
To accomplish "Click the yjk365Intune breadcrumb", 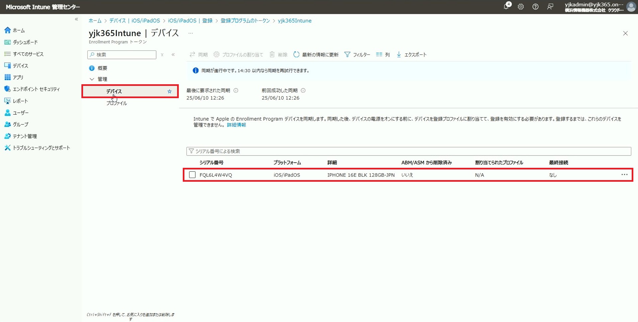I will click(294, 21).
